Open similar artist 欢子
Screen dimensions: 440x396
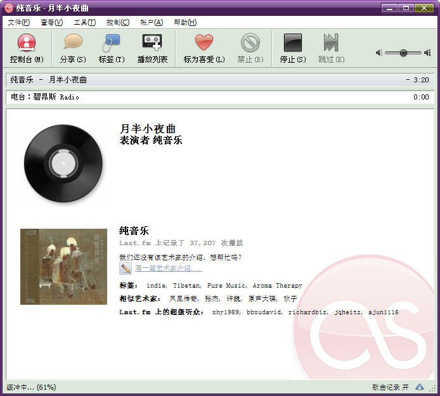[290, 298]
